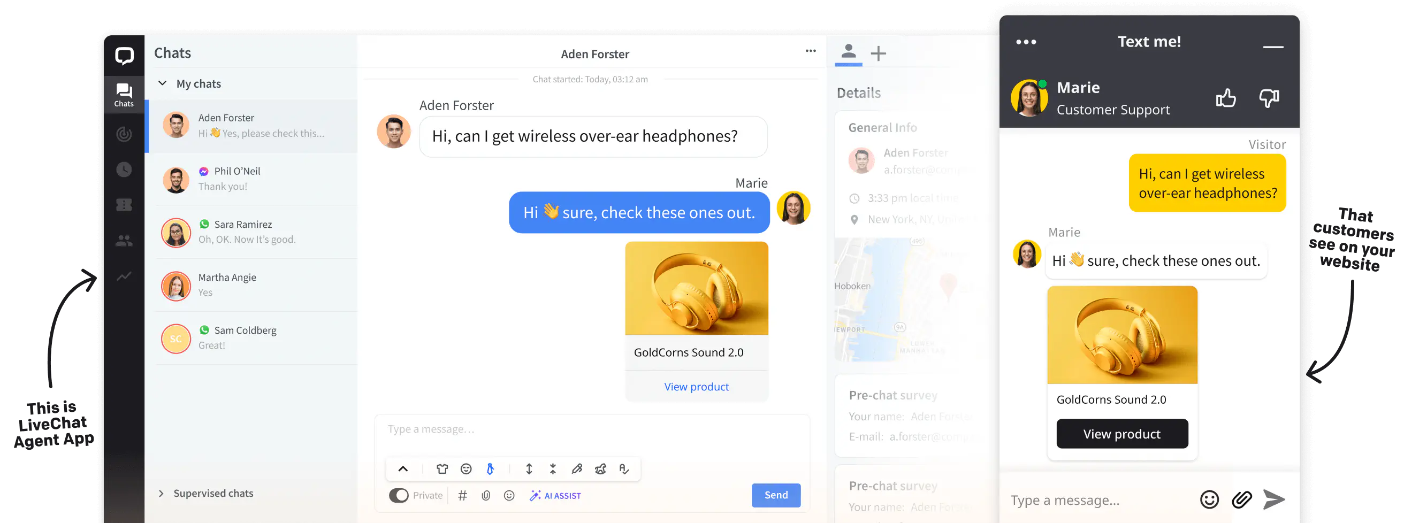Open the Traffic radar icon in the sidebar
The image size is (1404, 523).
pos(124,134)
